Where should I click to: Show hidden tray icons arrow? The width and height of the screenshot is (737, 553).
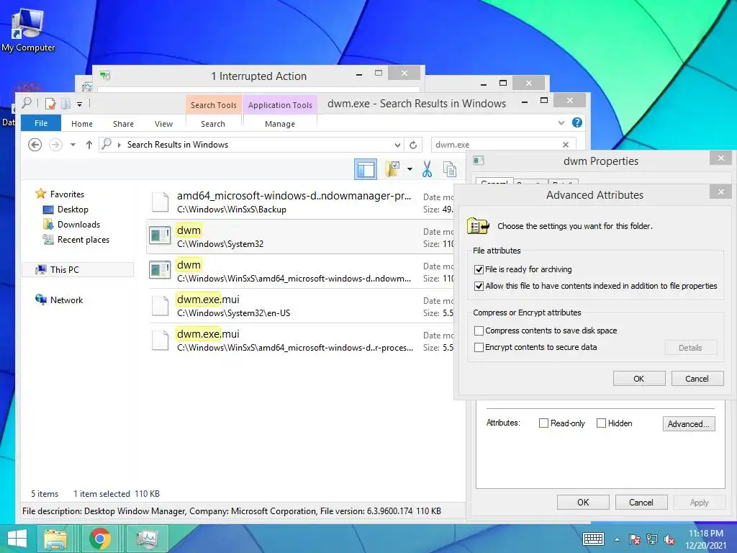[617, 539]
